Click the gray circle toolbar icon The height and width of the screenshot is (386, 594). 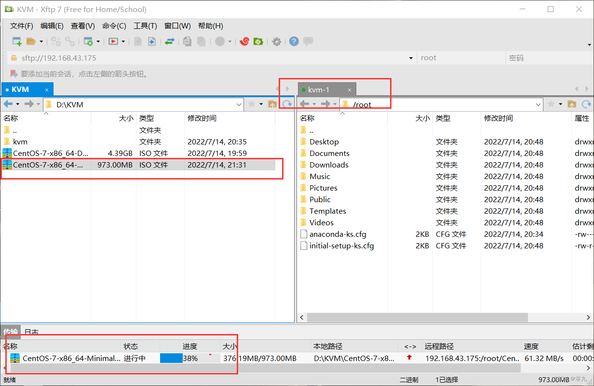pos(220,41)
